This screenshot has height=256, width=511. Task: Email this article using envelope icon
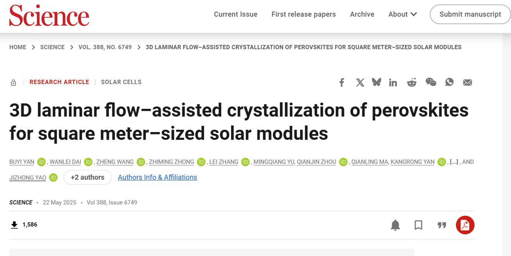(468, 82)
